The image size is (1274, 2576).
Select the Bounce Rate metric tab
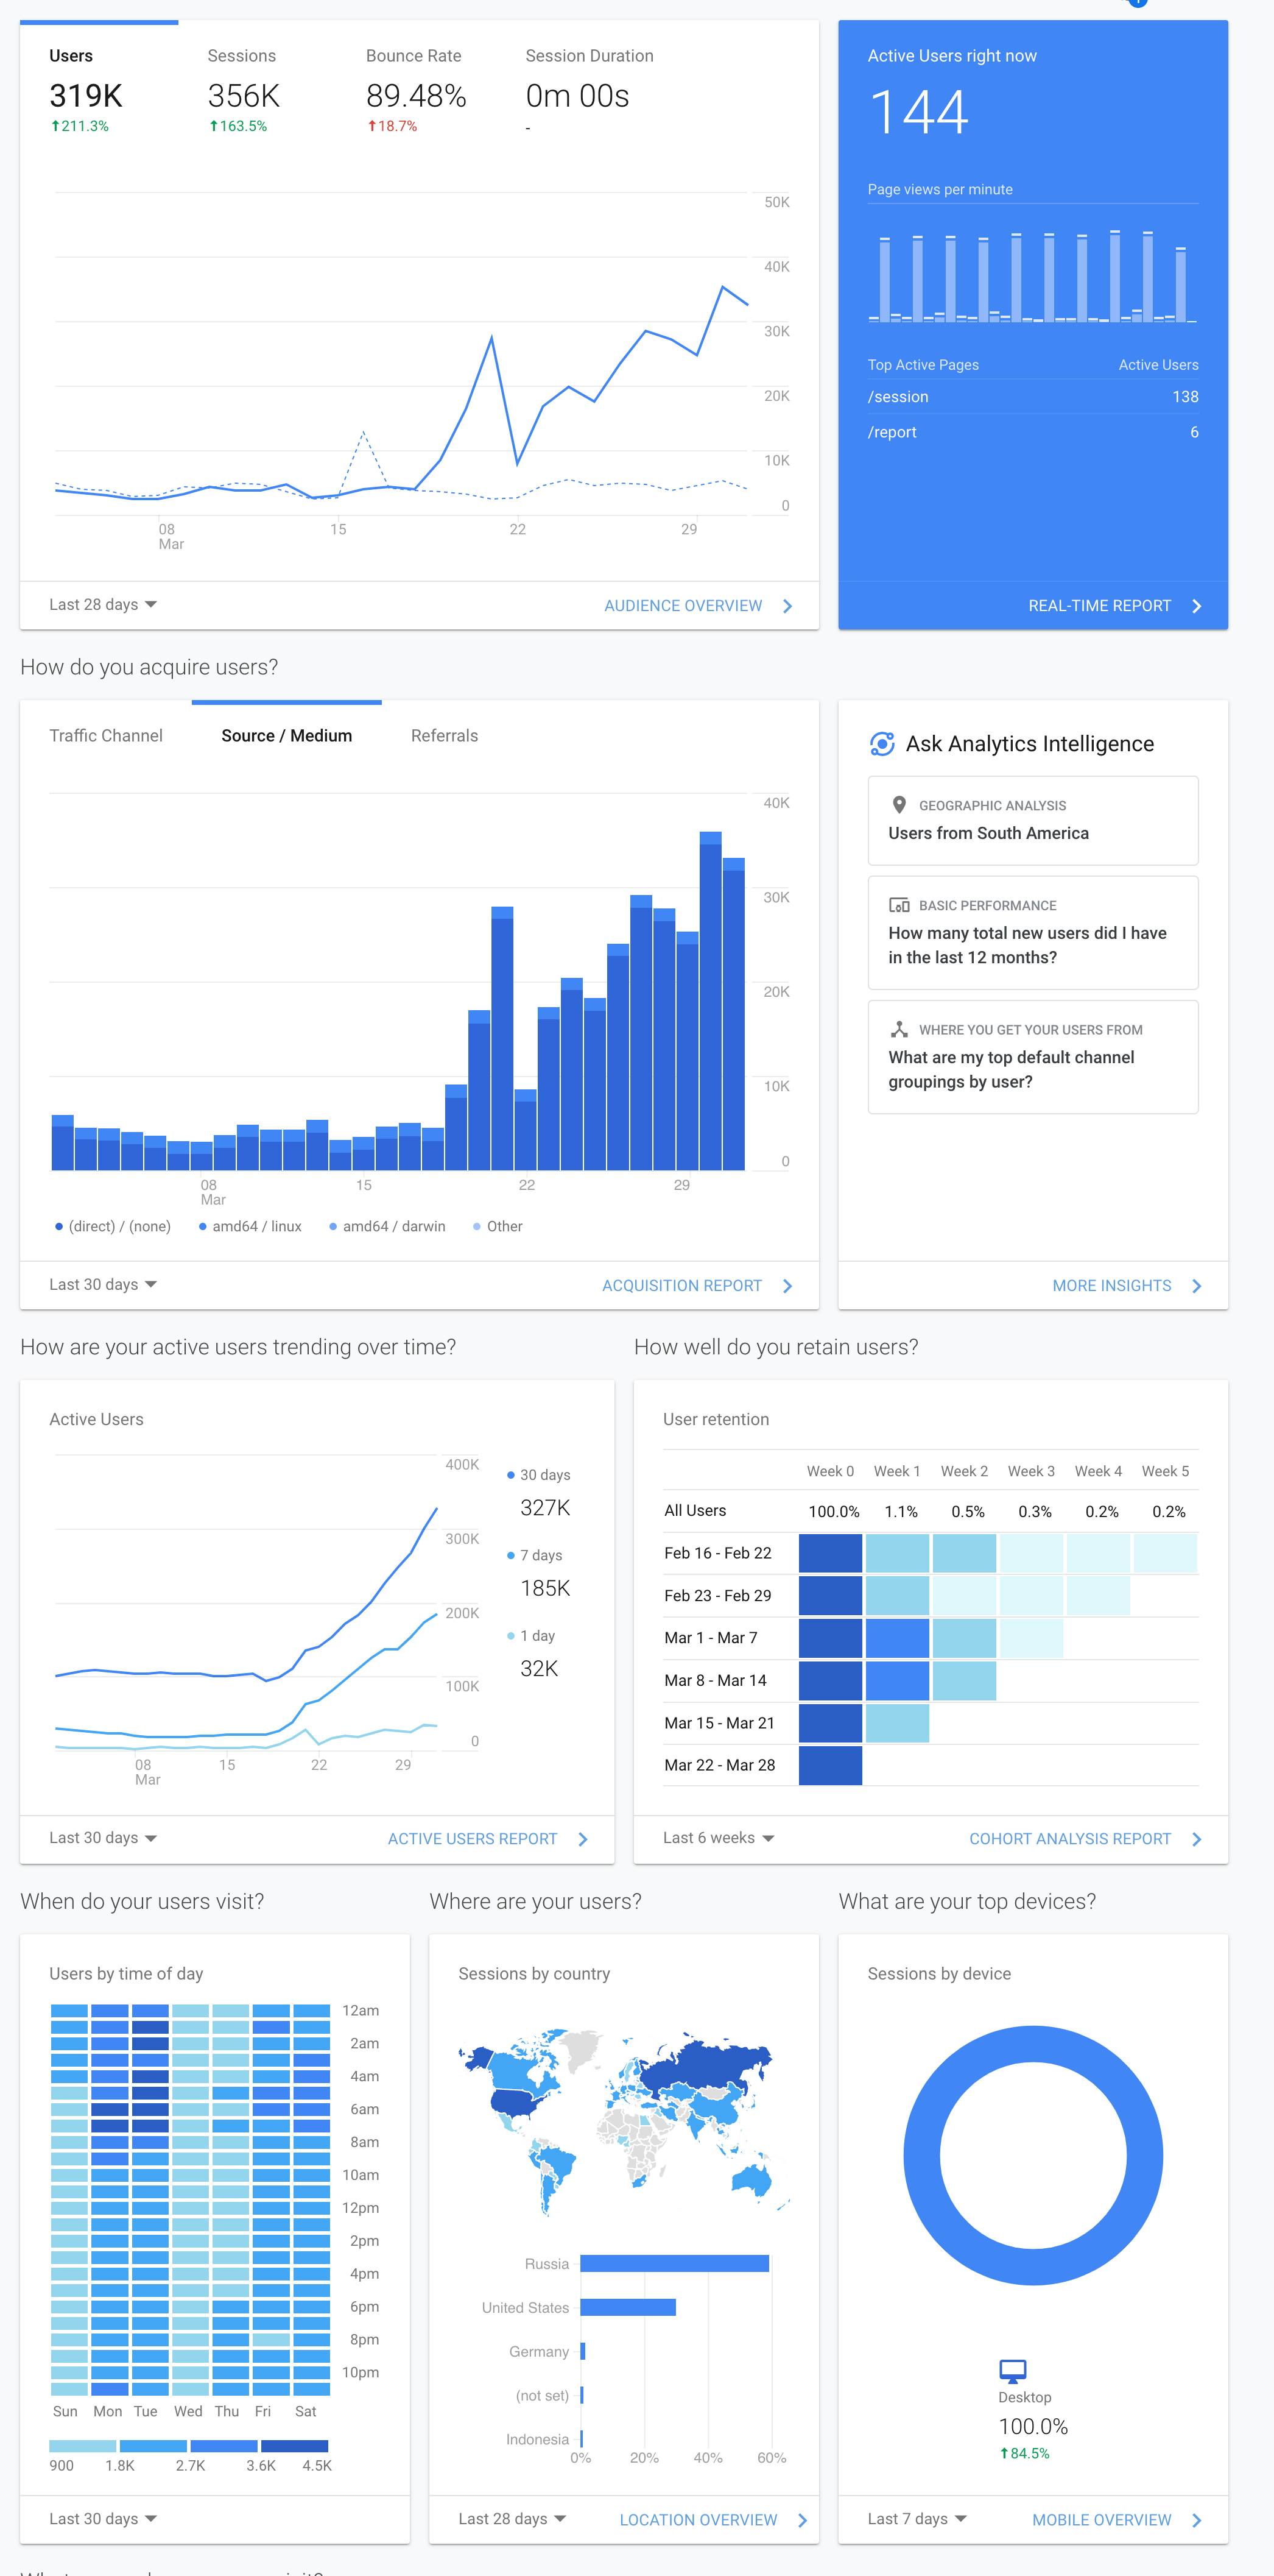[x=416, y=90]
